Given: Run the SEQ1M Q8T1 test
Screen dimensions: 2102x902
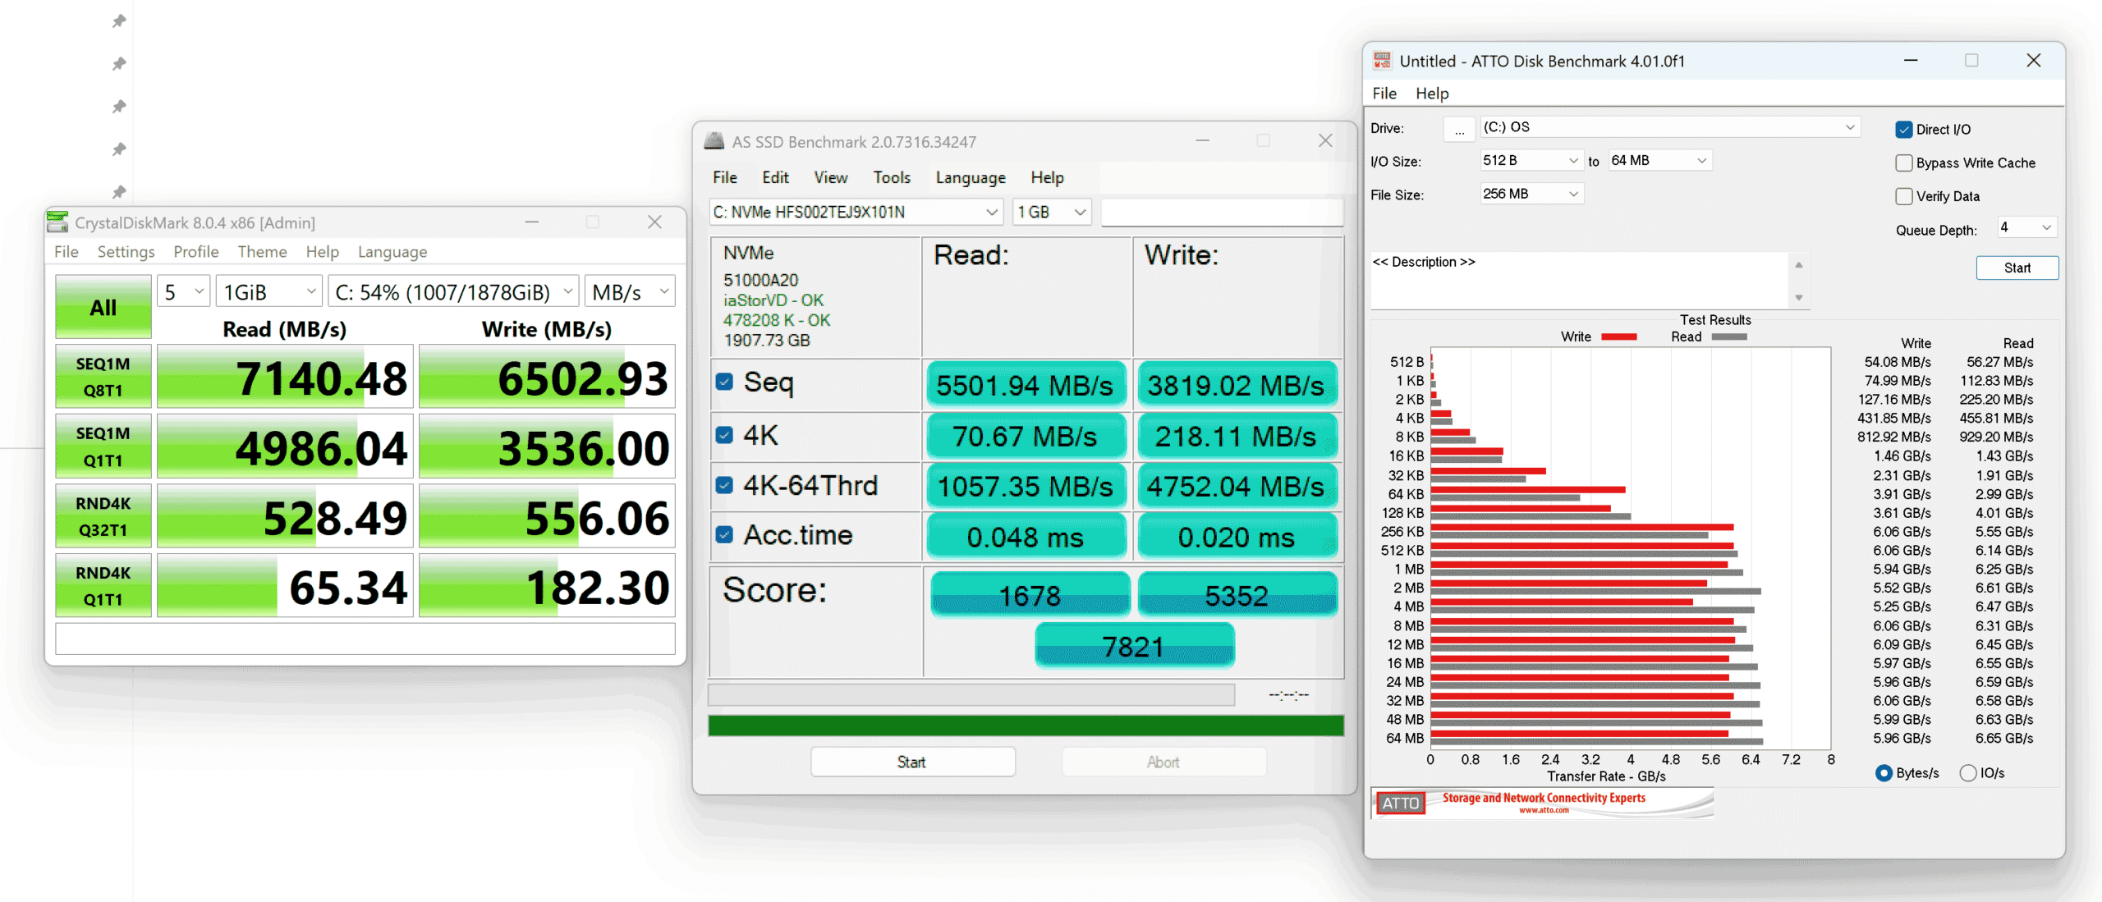Looking at the screenshot, I should 103,377.
